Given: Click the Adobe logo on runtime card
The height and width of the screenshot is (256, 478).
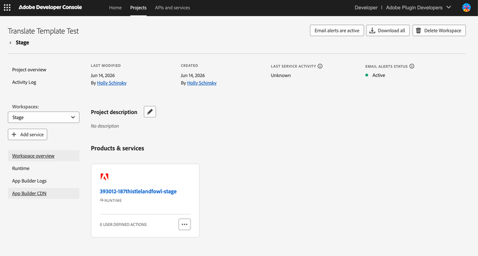Looking at the screenshot, I should coord(105,177).
